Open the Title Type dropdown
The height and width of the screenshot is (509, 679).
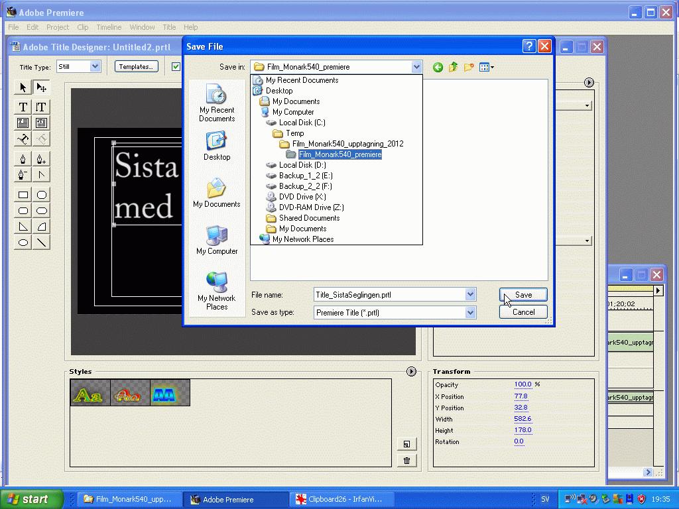[95, 67]
